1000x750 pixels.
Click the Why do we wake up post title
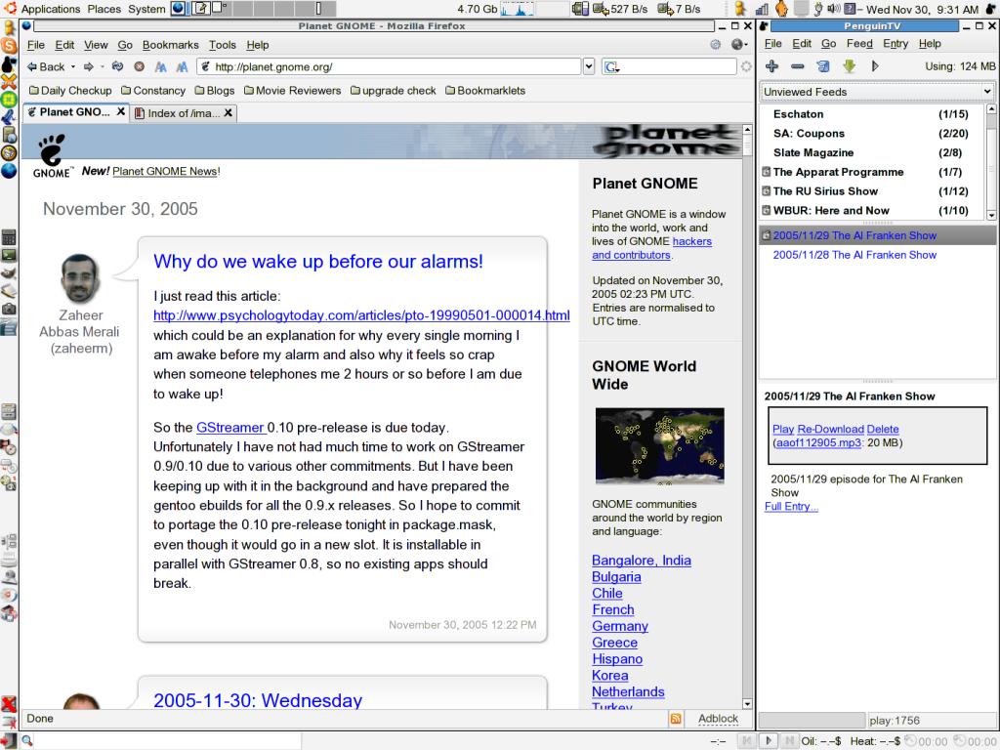tap(318, 262)
